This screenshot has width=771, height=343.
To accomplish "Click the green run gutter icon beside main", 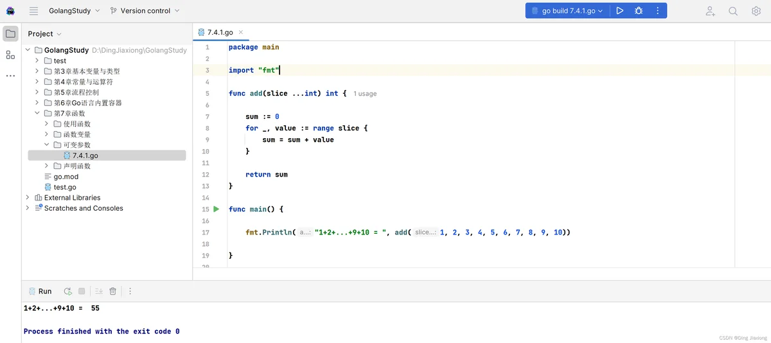I will pos(217,209).
